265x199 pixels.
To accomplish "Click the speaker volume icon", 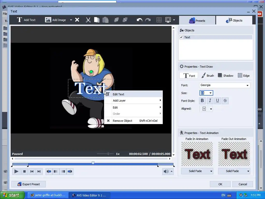I will [166, 172].
